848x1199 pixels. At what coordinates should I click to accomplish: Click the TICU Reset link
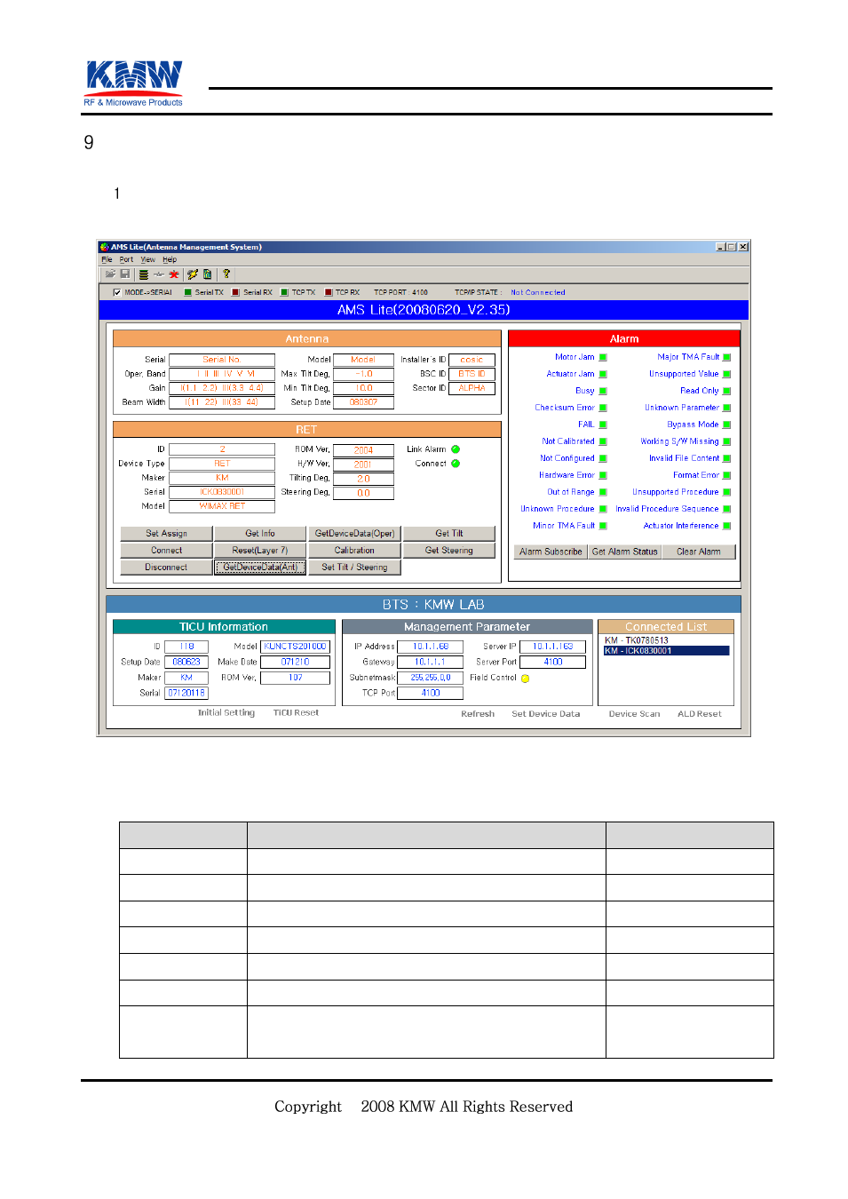point(296,713)
